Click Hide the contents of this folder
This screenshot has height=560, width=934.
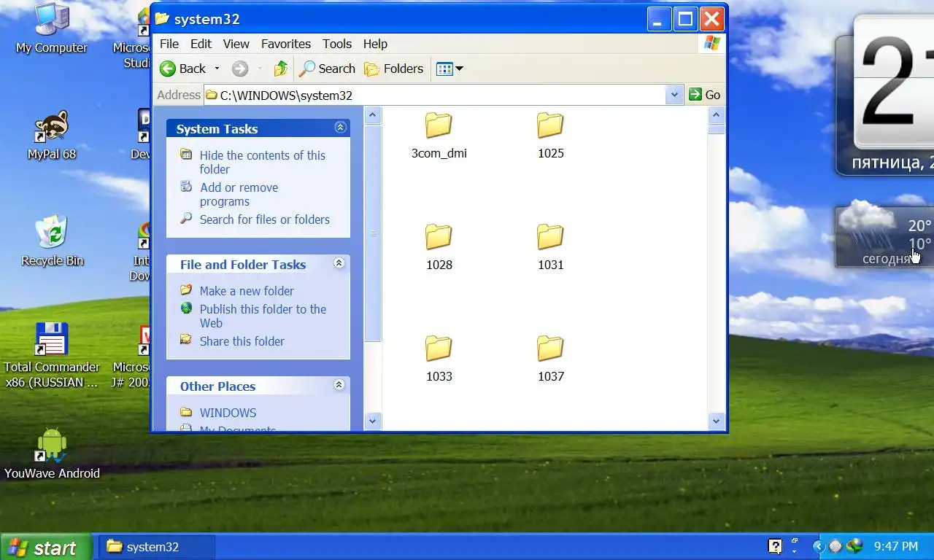tap(263, 162)
